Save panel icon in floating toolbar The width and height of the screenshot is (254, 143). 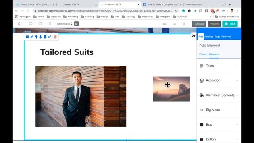[x=27, y=37]
